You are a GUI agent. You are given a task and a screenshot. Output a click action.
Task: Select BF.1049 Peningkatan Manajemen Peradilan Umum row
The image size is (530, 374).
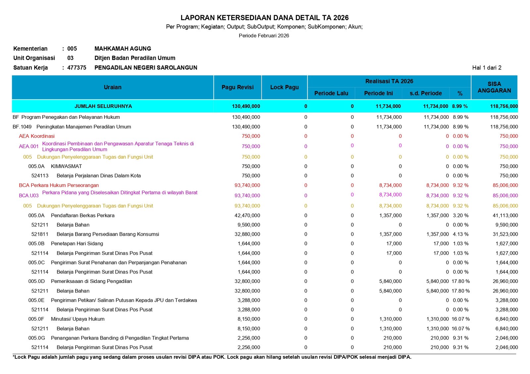pos(72,127)
